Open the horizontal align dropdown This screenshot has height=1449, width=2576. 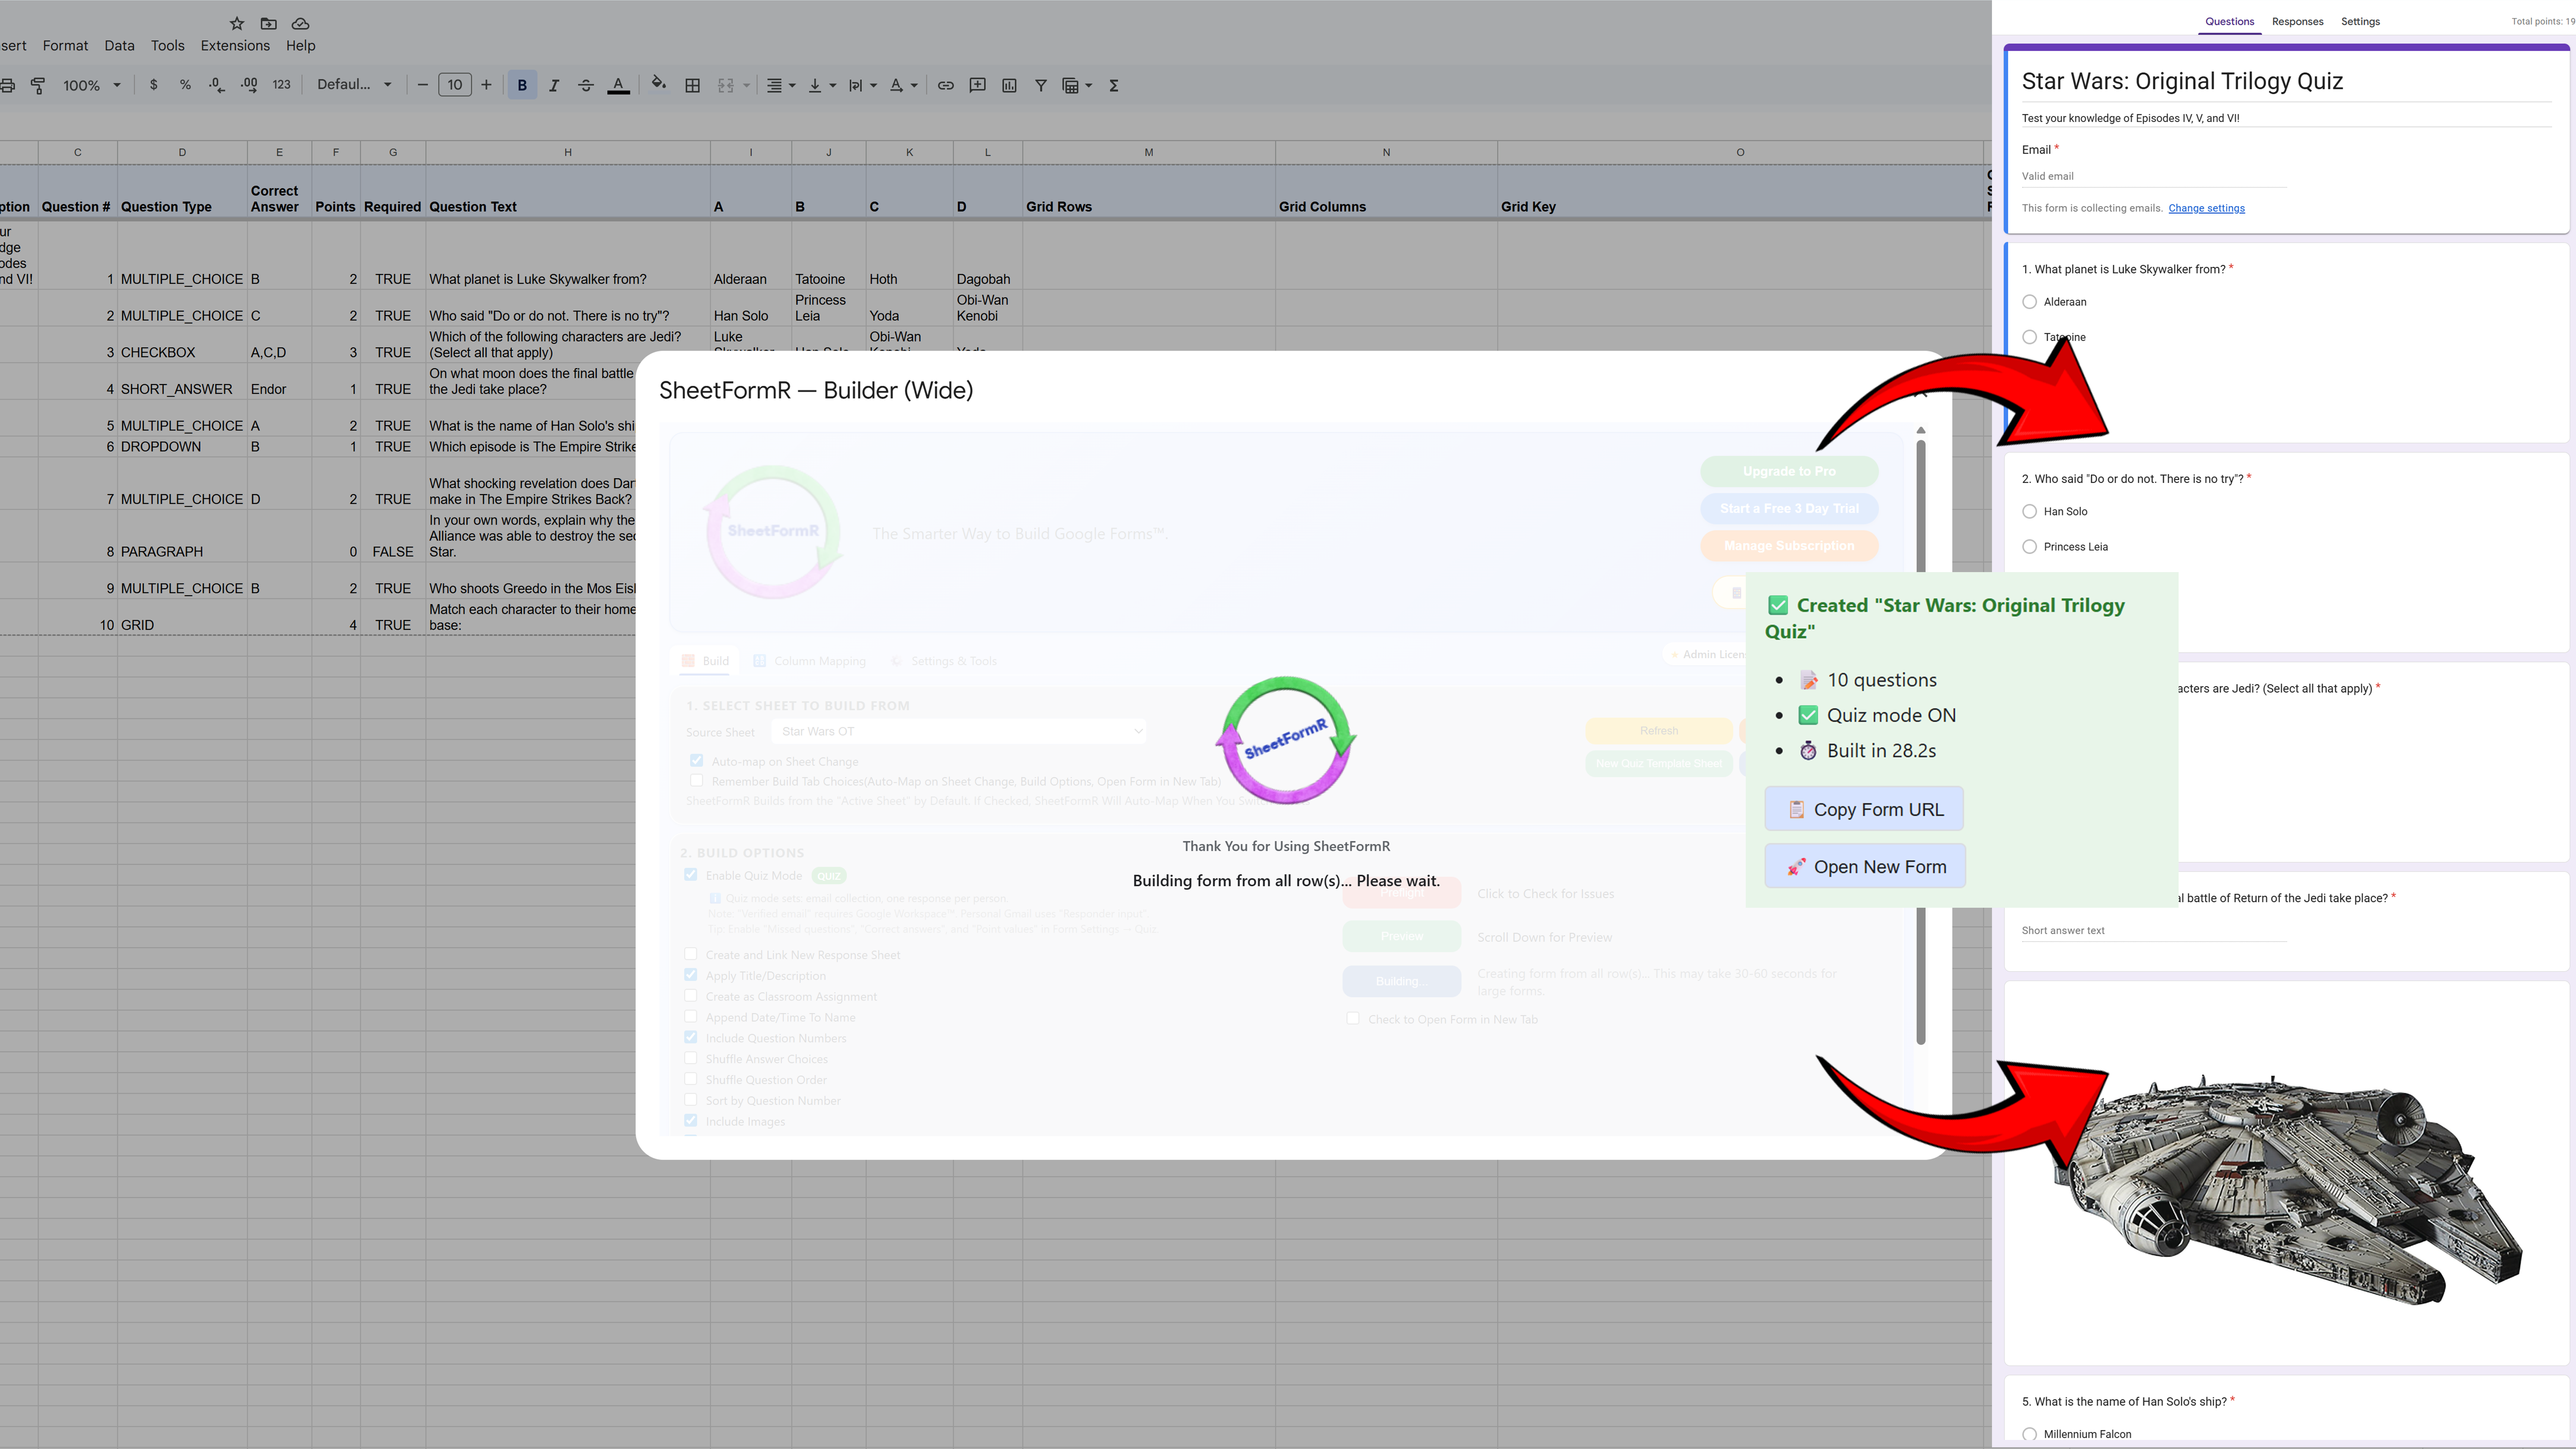[x=780, y=85]
